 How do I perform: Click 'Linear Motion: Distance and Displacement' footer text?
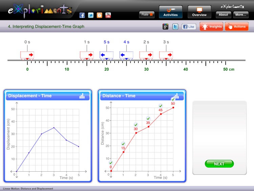coord(28,189)
